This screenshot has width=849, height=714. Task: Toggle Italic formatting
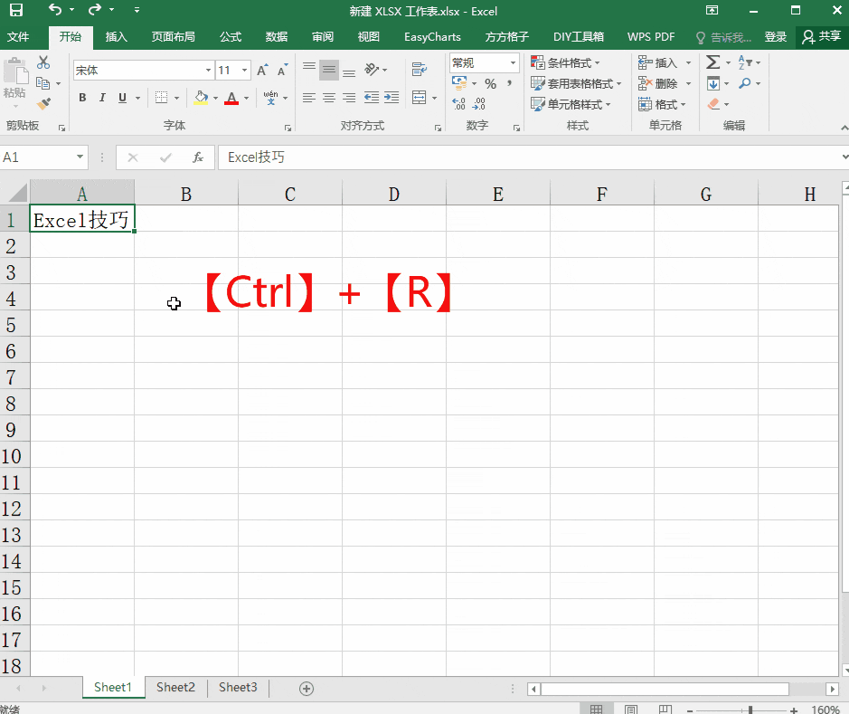click(102, 98)
